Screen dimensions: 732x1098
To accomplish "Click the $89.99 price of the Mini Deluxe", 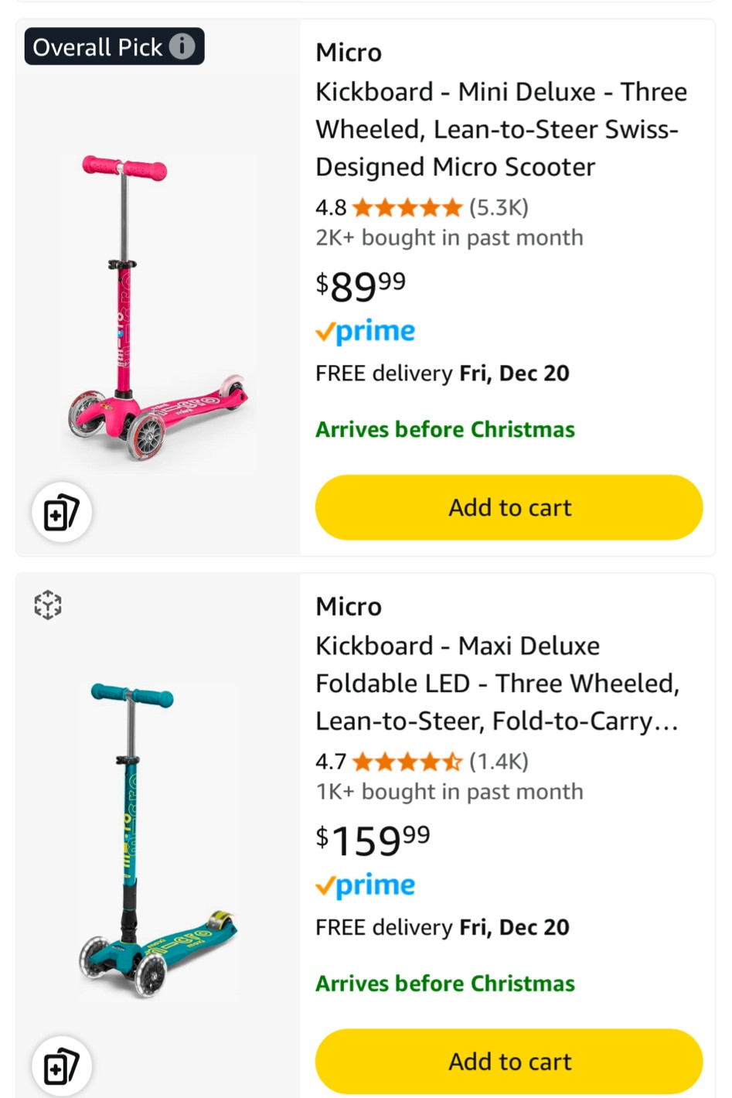I will (359, 286).
